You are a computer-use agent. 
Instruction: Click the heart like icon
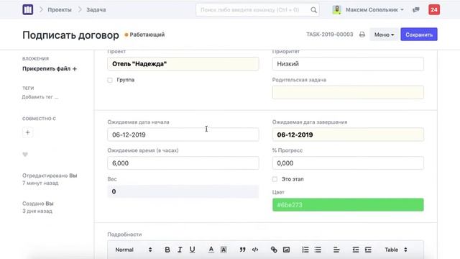(x=25, y=155)
